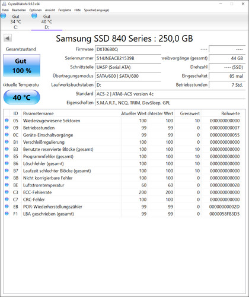The image size is (249, 297).
Task: Click the Grenzwert column header
Action: click(188, 113)
